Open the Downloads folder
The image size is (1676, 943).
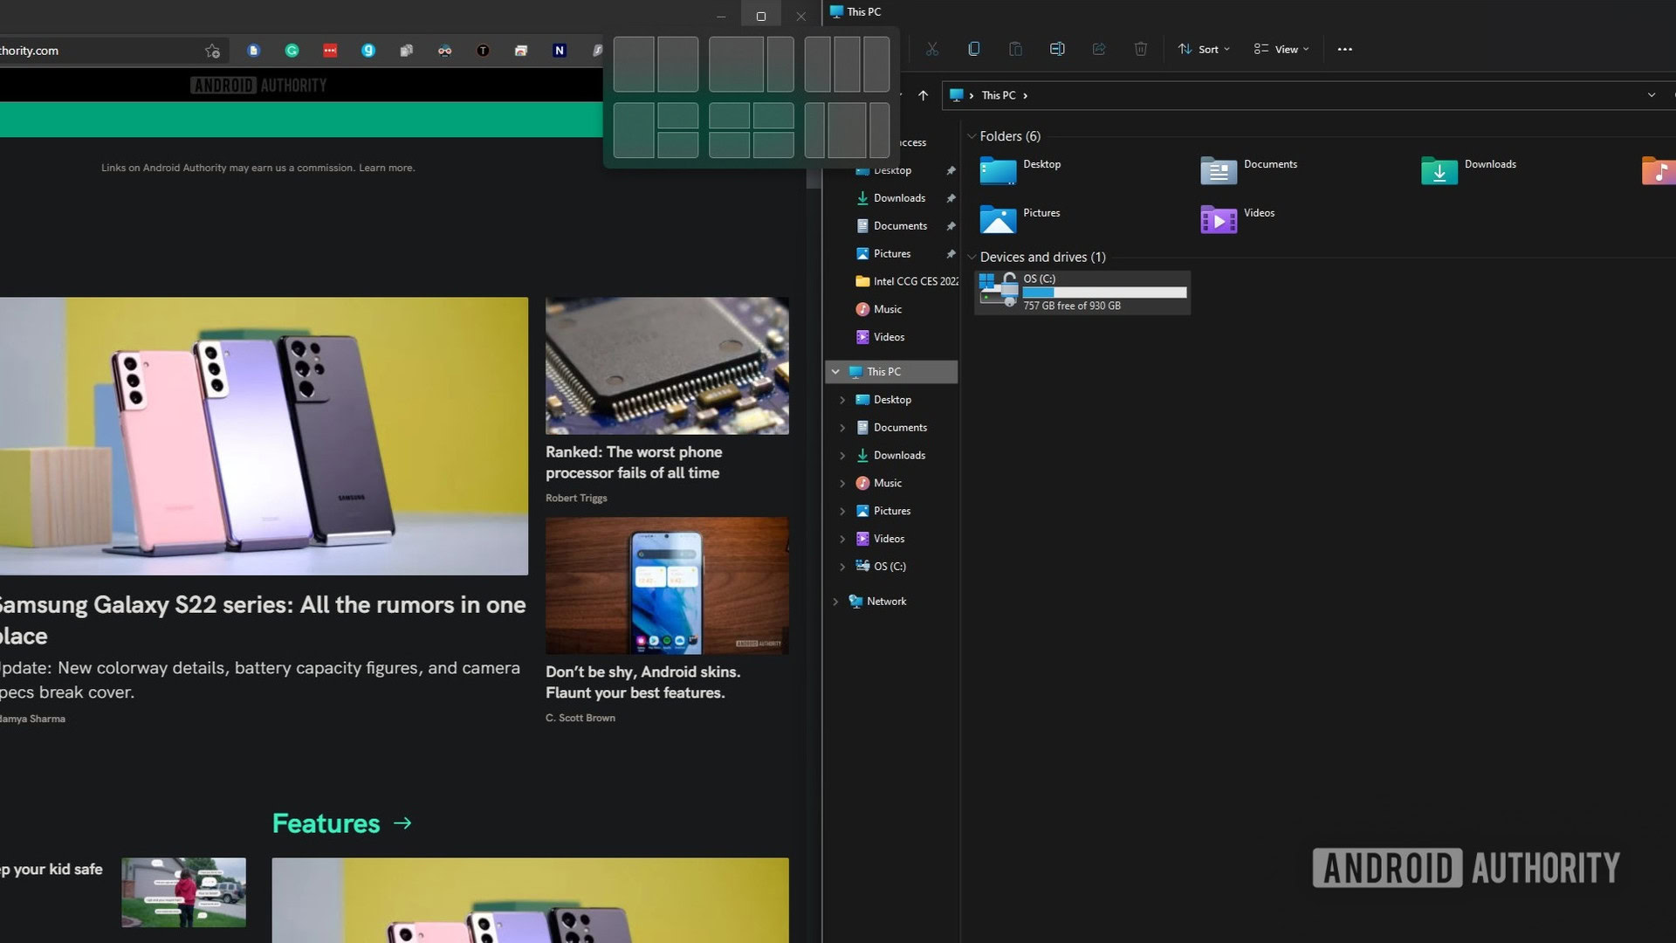point(1488,163)
